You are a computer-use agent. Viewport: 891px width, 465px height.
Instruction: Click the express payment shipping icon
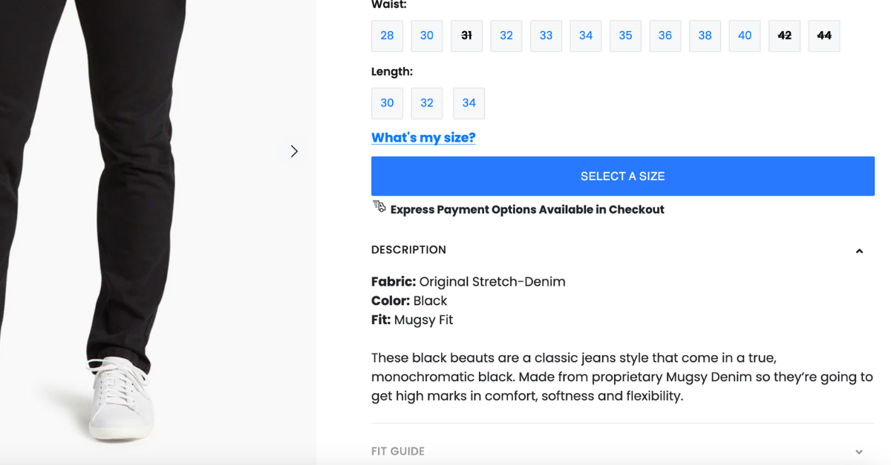(x=379, y=208)
